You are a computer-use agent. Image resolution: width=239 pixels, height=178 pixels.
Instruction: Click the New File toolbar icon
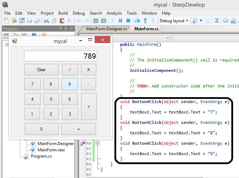tap(6, 21)
